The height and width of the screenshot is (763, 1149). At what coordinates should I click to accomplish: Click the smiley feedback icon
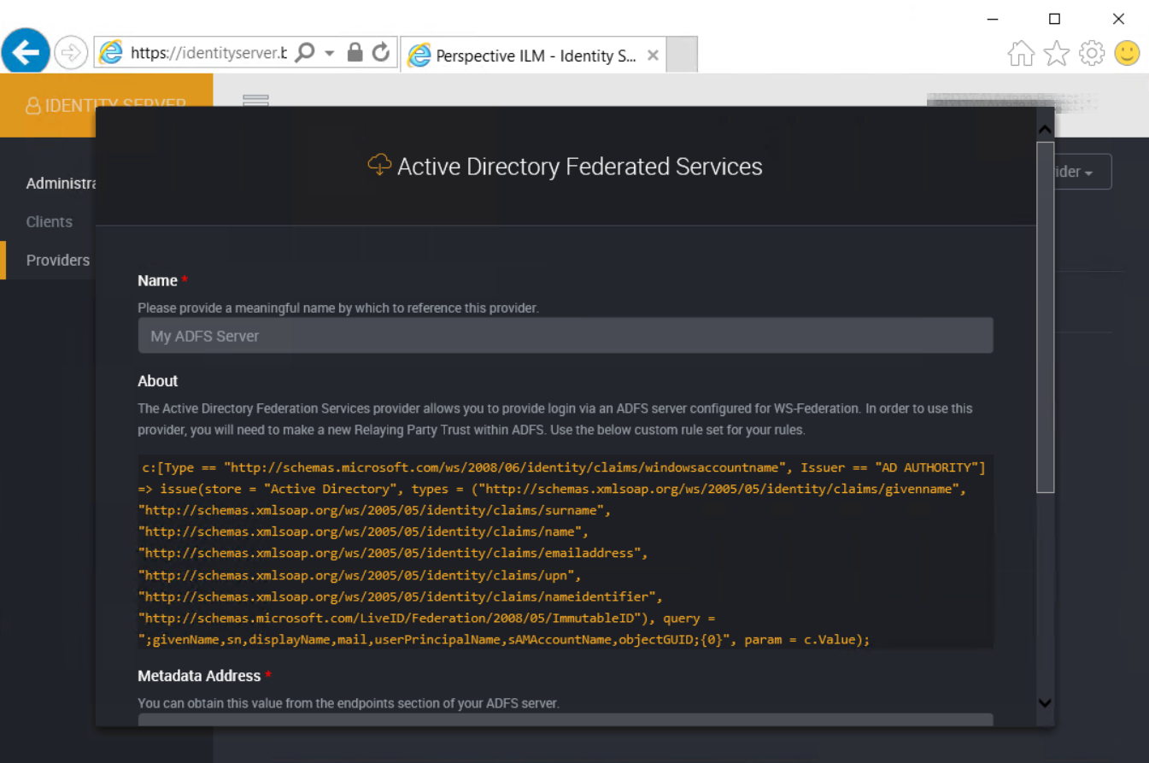coord(1128,54)
